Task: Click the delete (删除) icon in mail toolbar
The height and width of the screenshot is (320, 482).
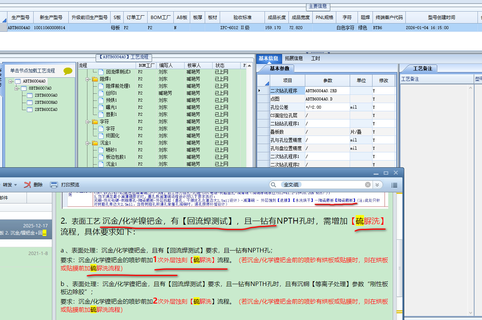Action: pos(27,184)
